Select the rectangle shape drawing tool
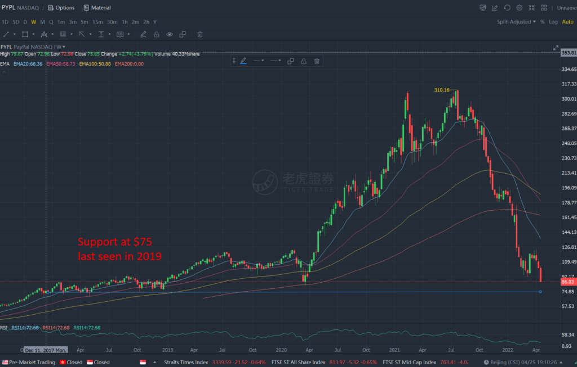The width and height of the screenshot is (577, 367). pyautogui.click(x=25, y=34)
